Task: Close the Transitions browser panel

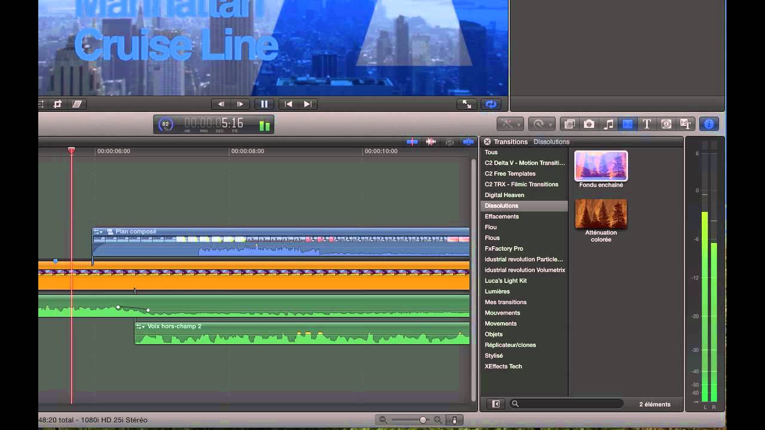Action: click(487, 142)
